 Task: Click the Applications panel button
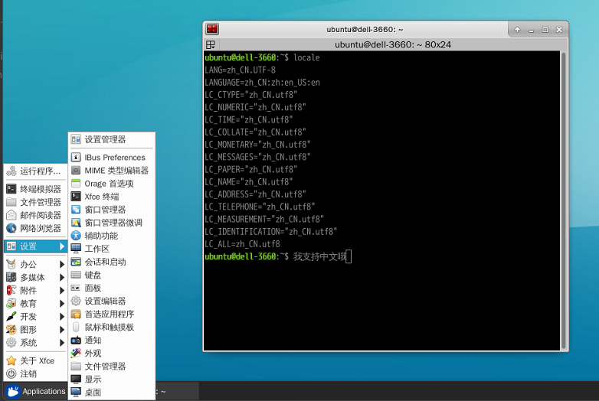35,391
